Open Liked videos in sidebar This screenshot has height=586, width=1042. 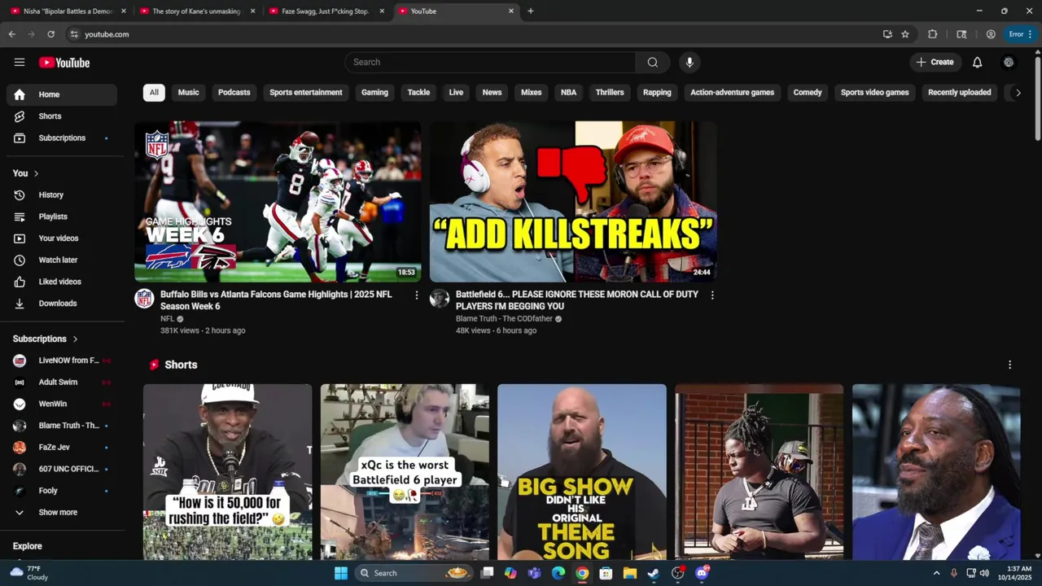[x=62, y=282]
